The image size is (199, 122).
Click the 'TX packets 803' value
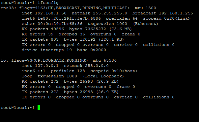(x=40, y=39)
